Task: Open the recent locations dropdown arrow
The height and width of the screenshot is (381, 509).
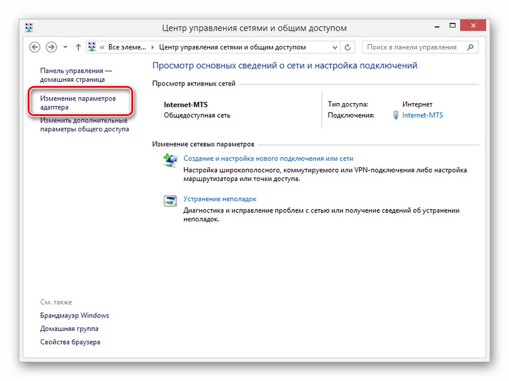Action: pos(65,47)
